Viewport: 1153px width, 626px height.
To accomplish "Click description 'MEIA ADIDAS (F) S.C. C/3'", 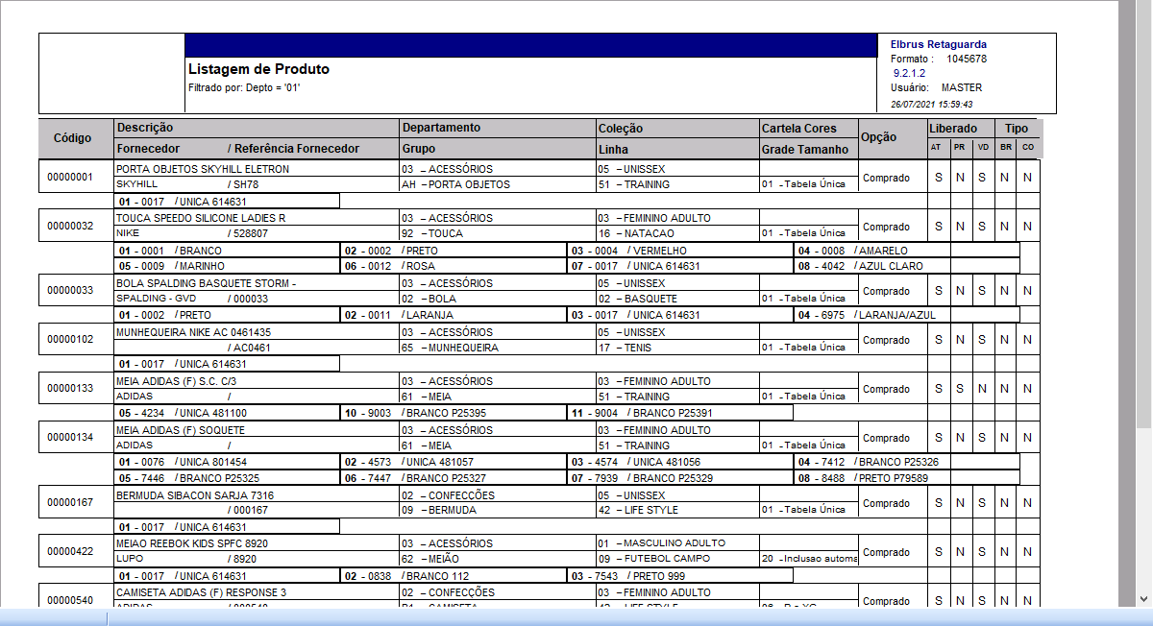I will tap(177, 381).
